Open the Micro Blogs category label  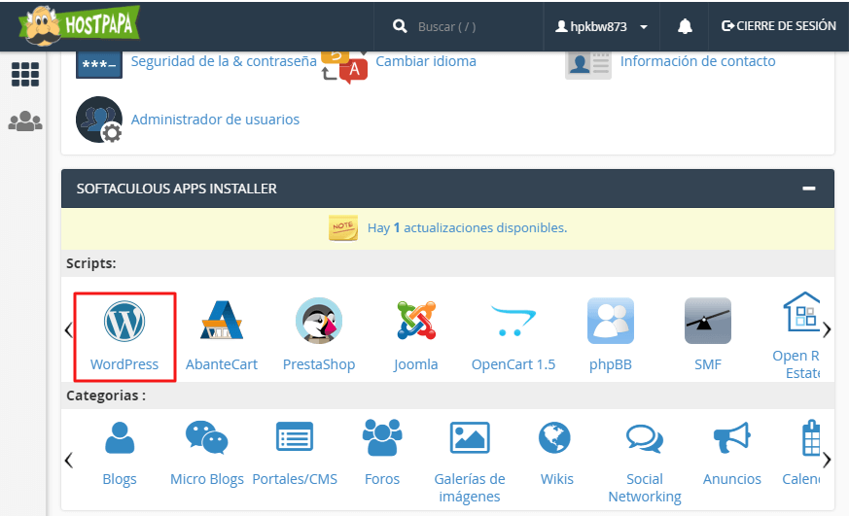point(207,479)
